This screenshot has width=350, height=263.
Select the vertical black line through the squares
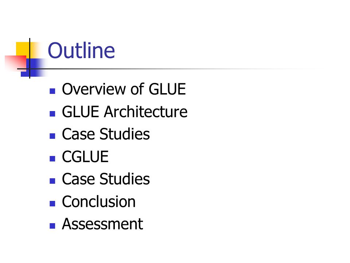tap(30, 58)
